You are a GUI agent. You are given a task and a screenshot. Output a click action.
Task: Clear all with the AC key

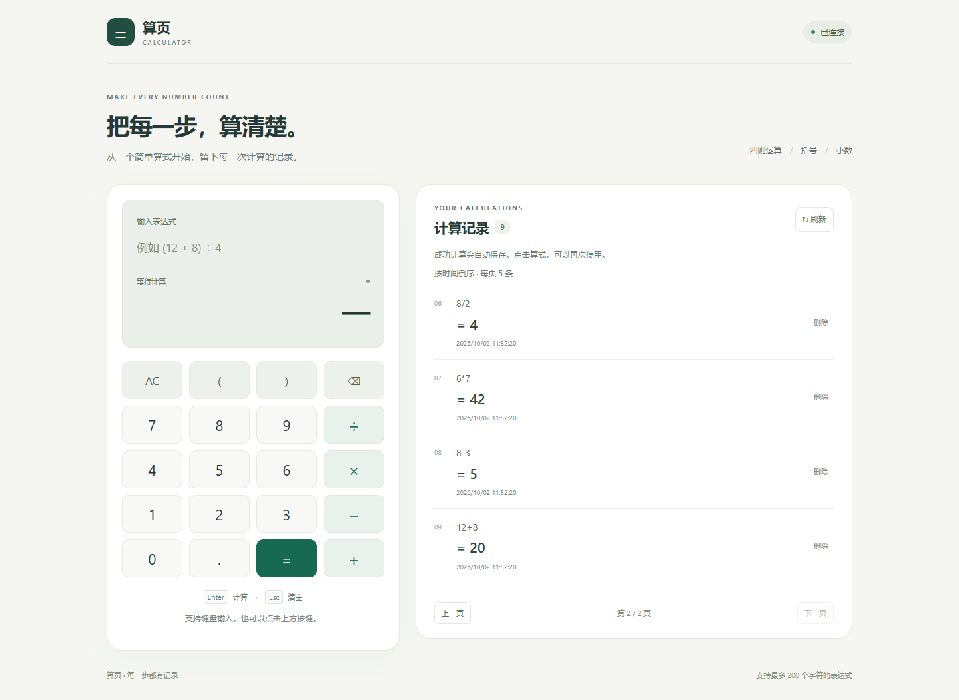pos(152,380)
